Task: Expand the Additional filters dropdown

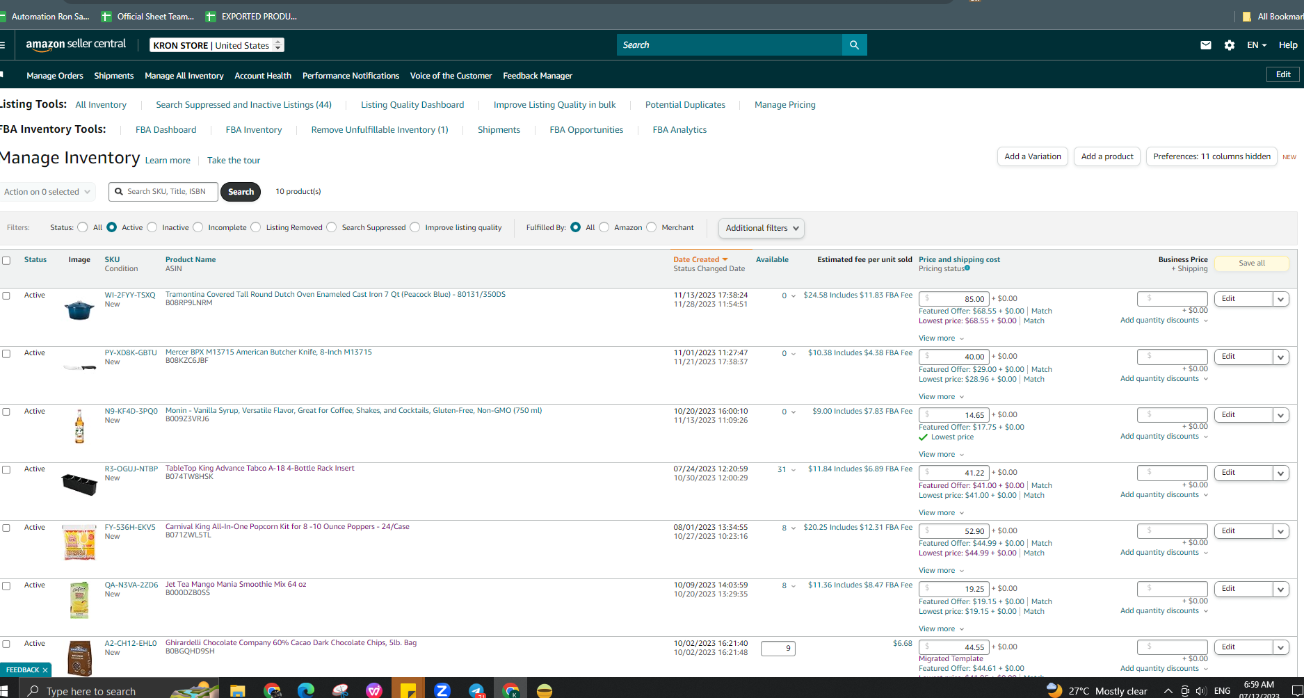Action: [x=762, y=228]
